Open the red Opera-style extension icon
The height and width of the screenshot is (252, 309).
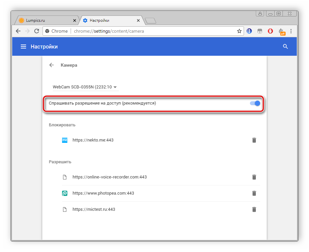point(270,31)
